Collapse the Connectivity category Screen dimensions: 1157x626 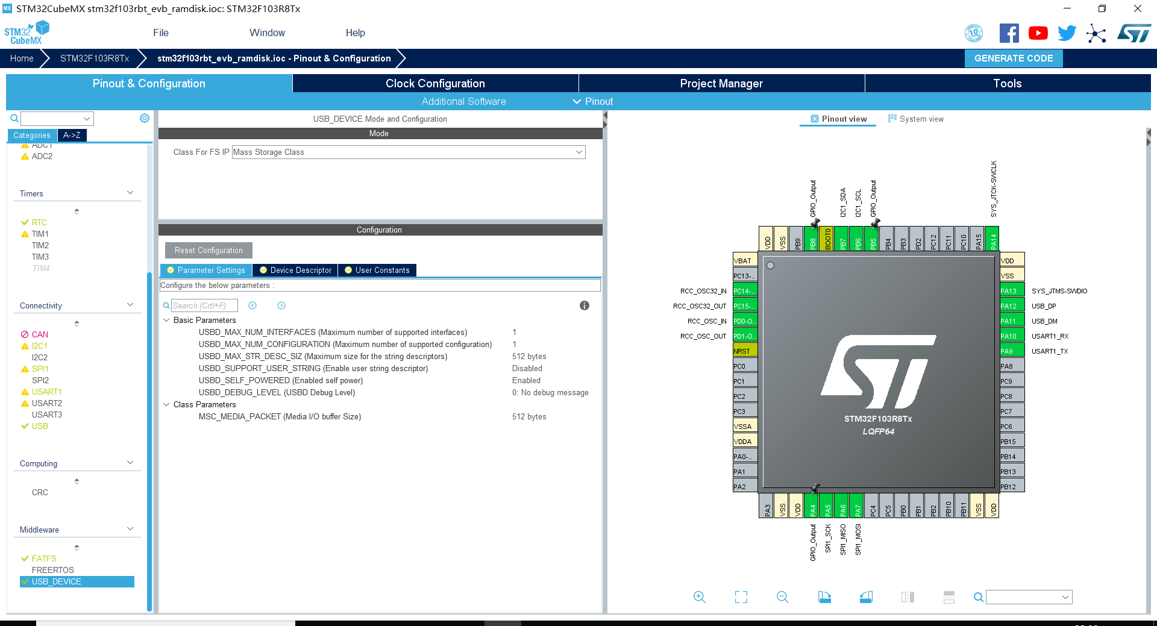[130, 304]
